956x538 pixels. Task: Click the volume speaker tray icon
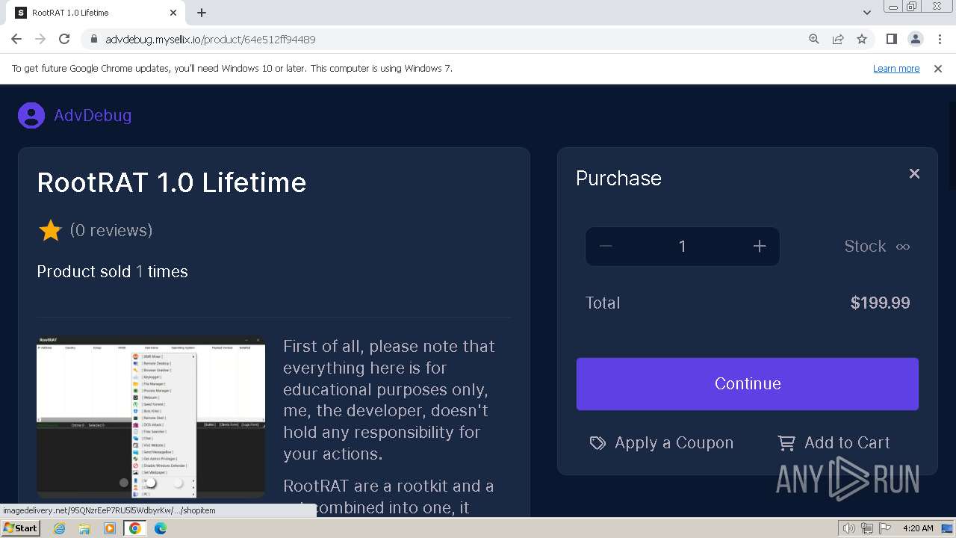pos(849,528)
